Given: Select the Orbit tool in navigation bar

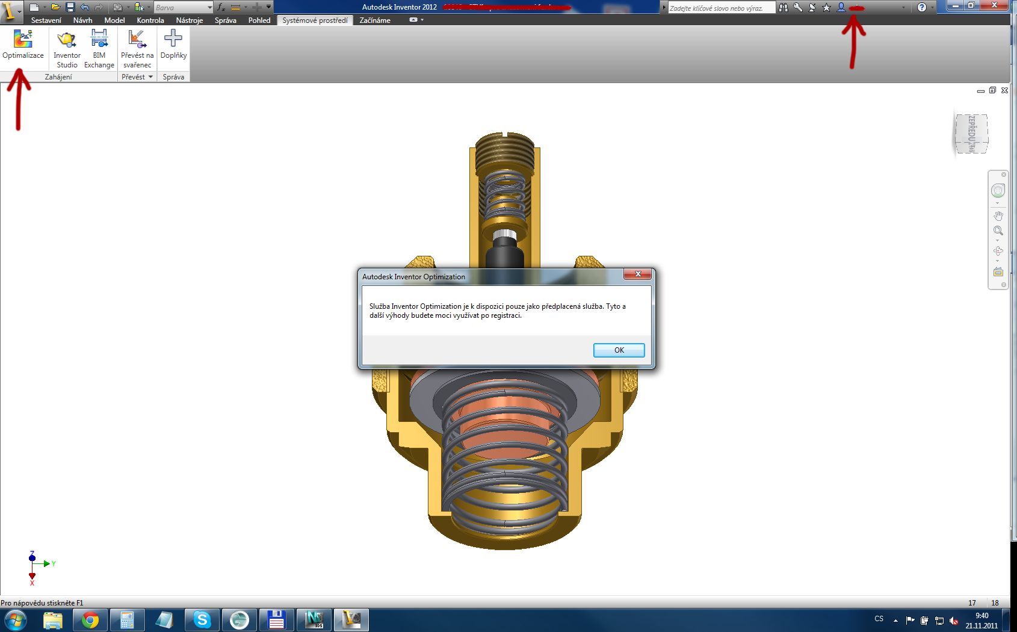Looking at the screenshot, I should (x=998, y=251).
